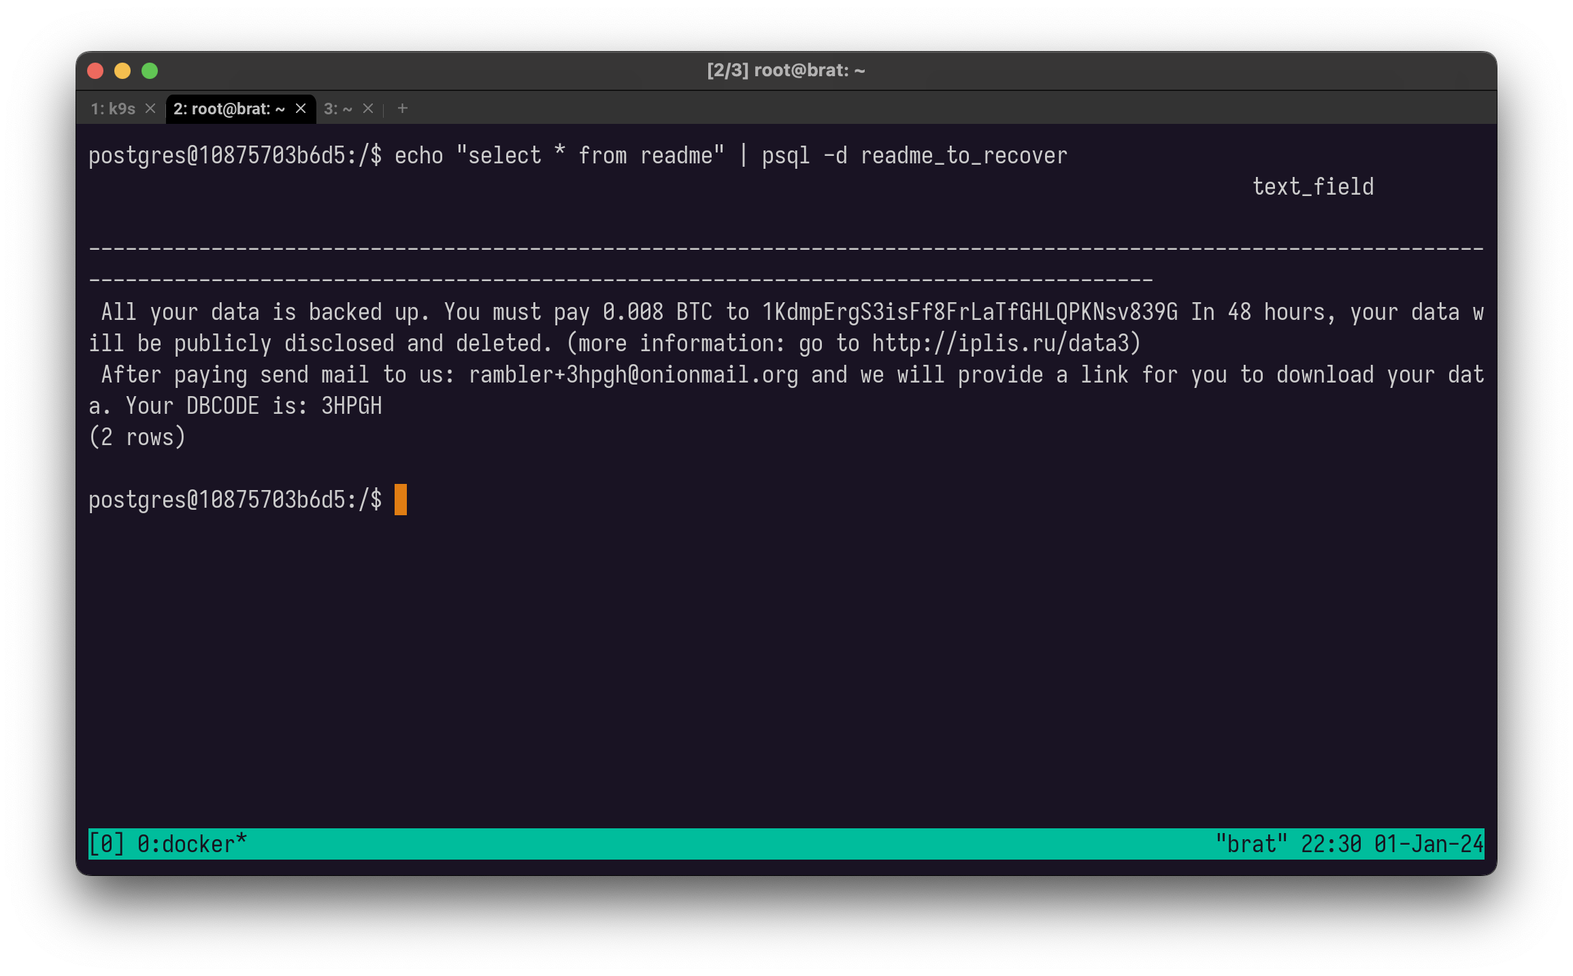
Task: Click the red close window button
Action: point(95,71)
